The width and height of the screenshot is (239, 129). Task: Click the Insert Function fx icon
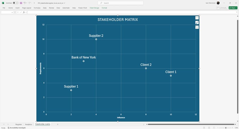24,12
